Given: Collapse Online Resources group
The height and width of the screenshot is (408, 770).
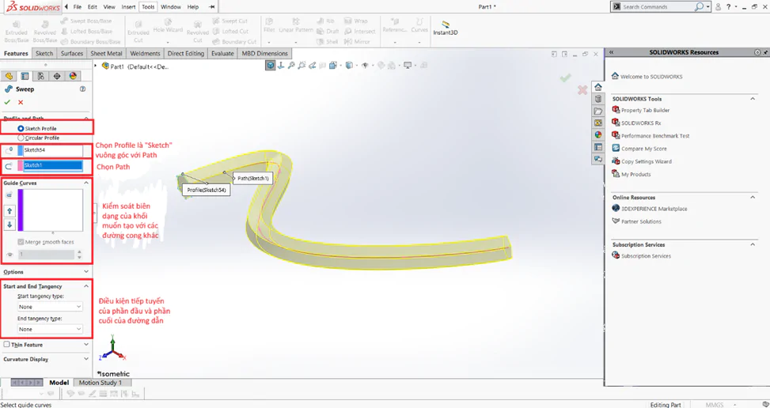Looking at the screenshot, I should pos(753,197).
